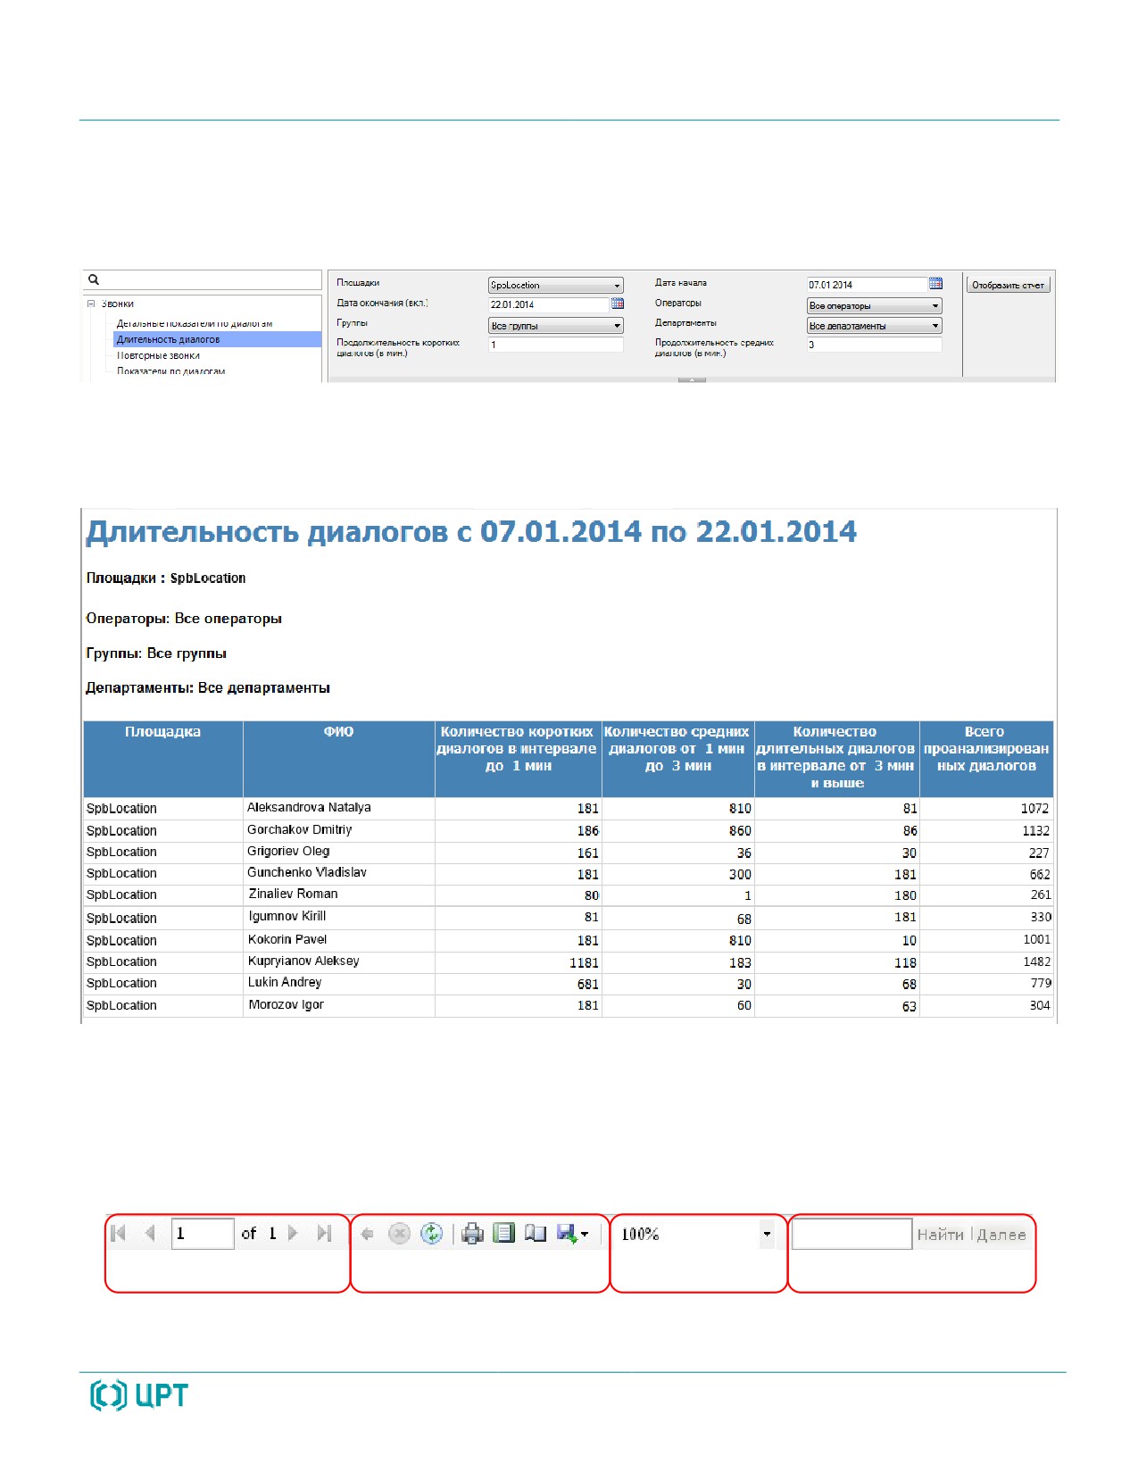This screenshot has width=1138, height=1473.
Task: Collapse the parameters panel with the small arrow
Action: click(x=692, y=380)
